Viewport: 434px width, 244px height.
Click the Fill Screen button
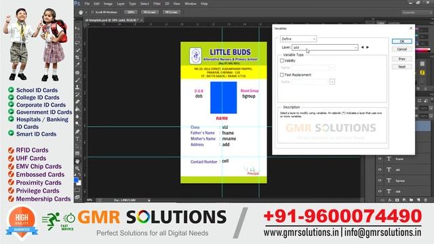[172, 12]
